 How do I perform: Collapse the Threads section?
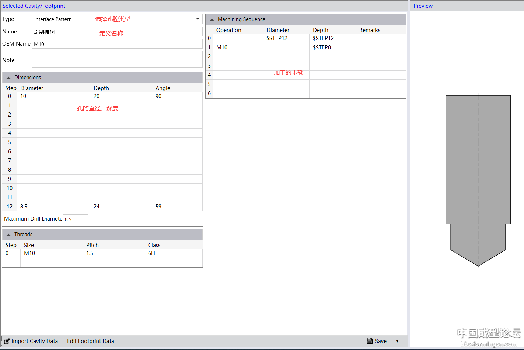(8, 235)
